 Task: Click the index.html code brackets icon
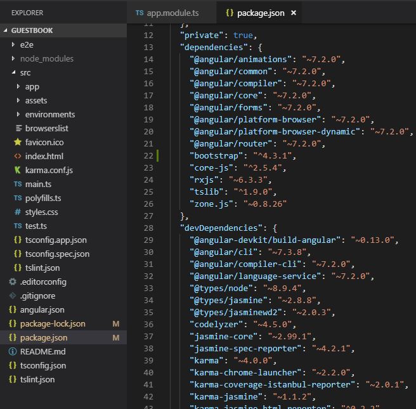click(x=18, y=156)
